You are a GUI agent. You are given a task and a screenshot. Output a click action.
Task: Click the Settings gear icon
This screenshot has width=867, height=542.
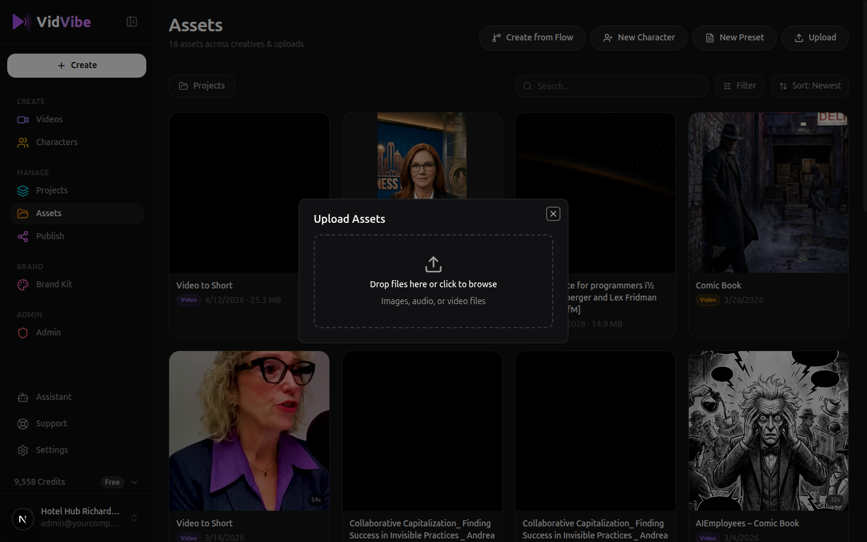click(23, 450)
